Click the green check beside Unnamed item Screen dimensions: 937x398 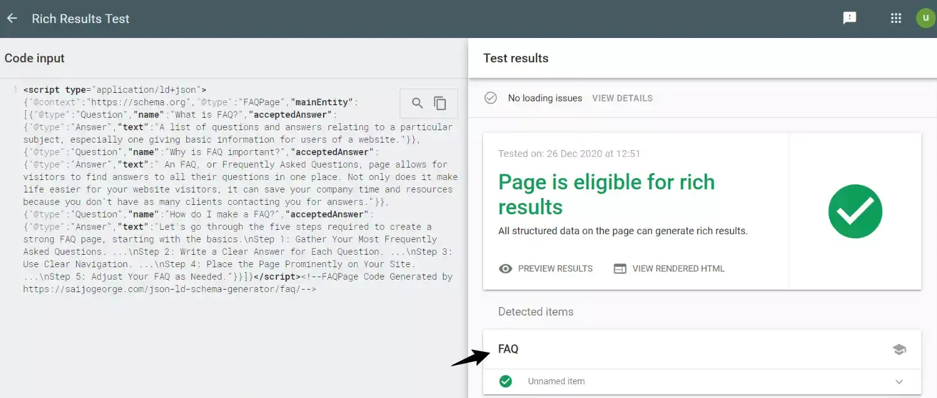click(x=506, y=381)
